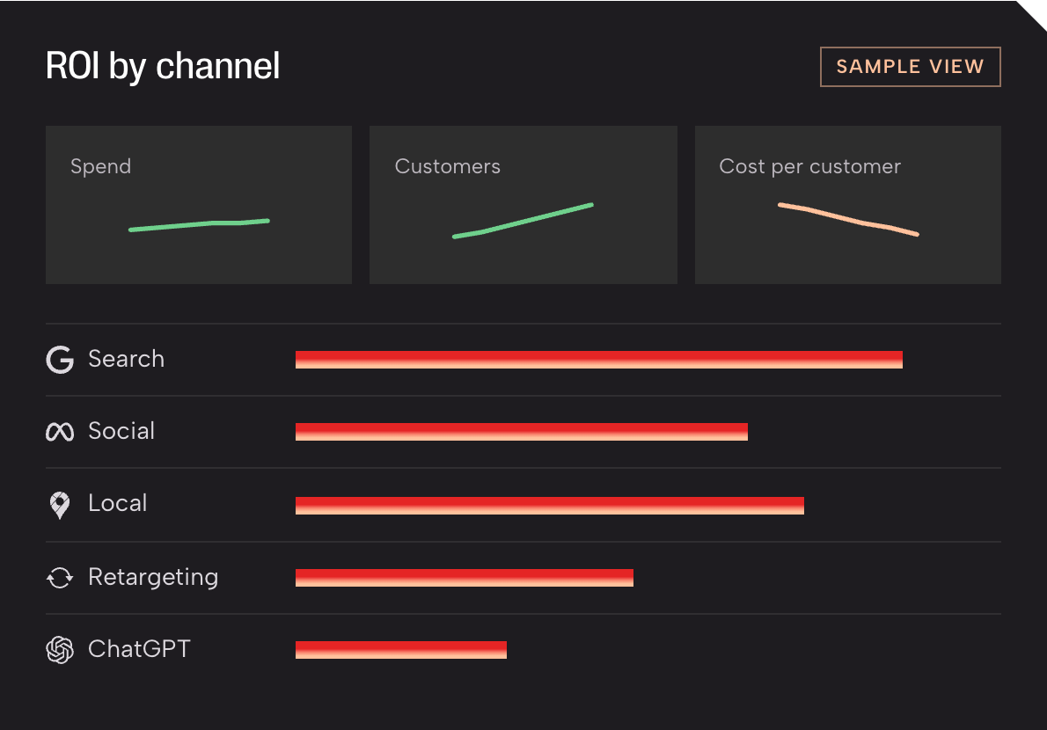Screen dimensions: 1047x730
Task: Click the green Customers trend line
Action: (523, 220)
